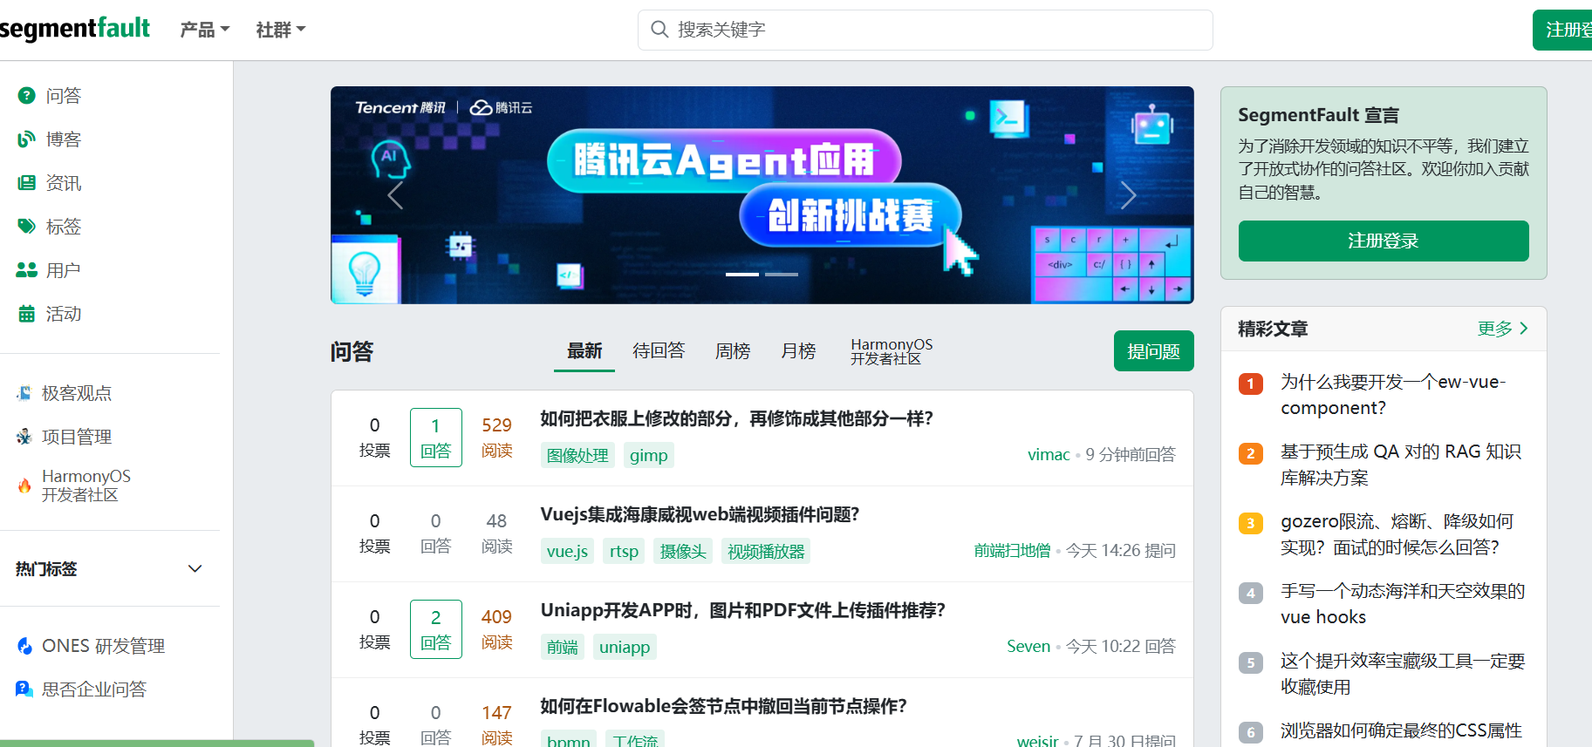This screenshot has width=1592, height=747.
Task: Click the segmentfault logo
Action: 75,29
